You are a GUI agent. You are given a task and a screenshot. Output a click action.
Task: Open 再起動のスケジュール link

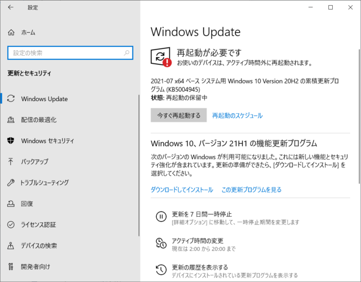click(x=237, y=115)
